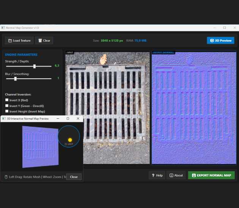Open the About dialog
This screenshot has height=208, width=239.
point(176,175)
